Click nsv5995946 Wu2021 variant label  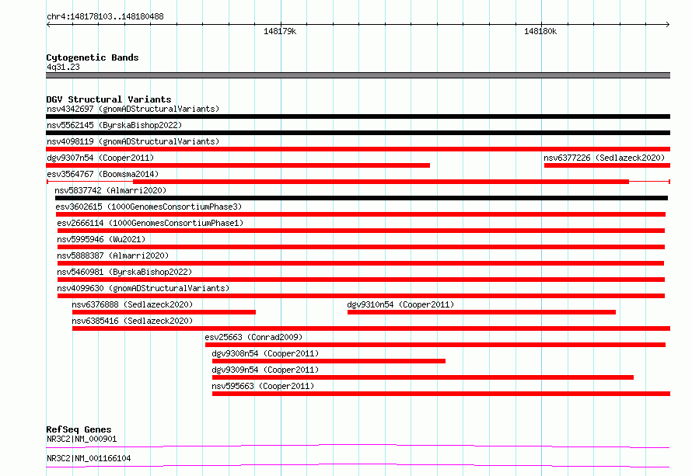point(101,239)
